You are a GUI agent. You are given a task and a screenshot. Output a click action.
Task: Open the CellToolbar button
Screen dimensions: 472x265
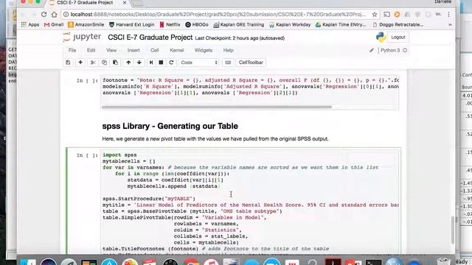251,63
